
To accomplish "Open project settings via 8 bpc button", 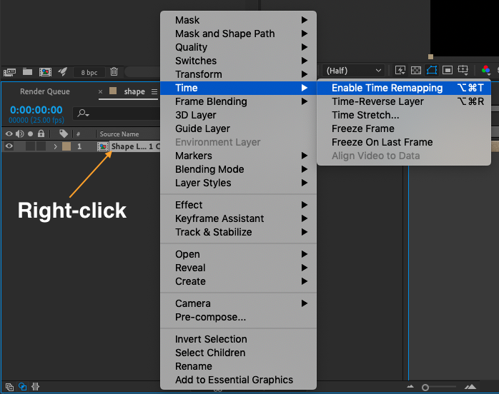I will tap(89, 72).
